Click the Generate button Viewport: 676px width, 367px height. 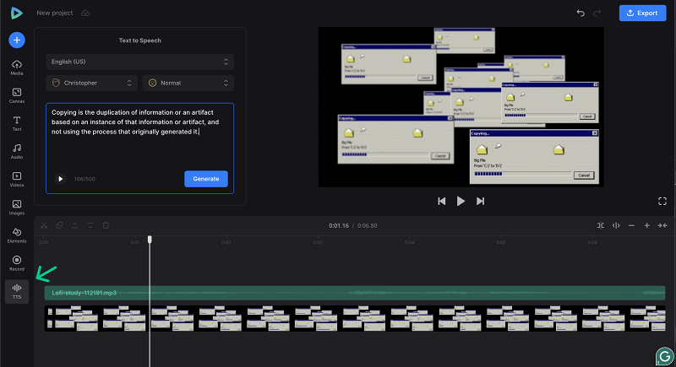206,179
